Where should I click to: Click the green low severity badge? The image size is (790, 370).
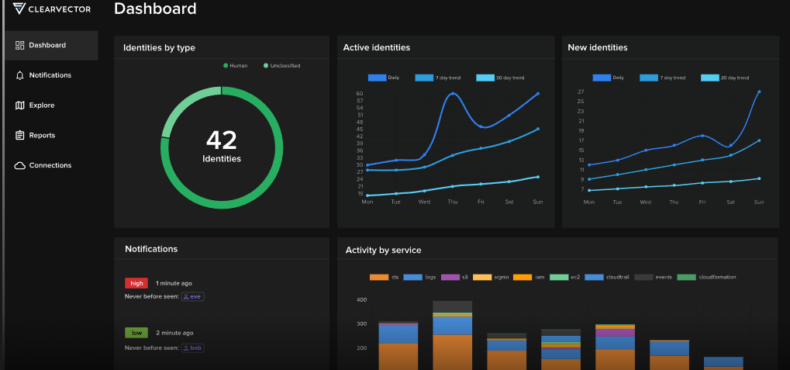136,333
